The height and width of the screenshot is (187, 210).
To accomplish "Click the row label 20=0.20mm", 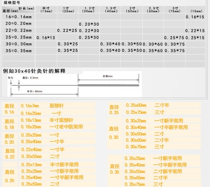I will coord(19,24).
